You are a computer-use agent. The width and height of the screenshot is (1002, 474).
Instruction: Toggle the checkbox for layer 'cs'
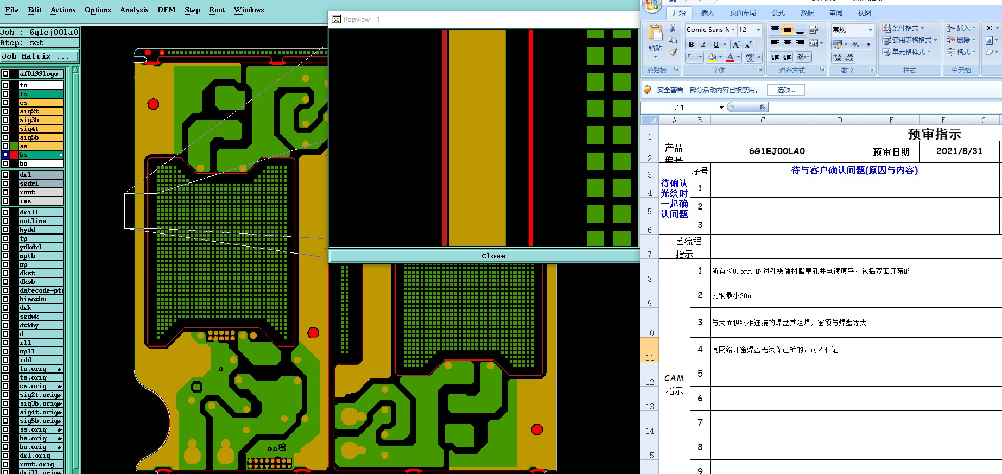click(5, 103)
